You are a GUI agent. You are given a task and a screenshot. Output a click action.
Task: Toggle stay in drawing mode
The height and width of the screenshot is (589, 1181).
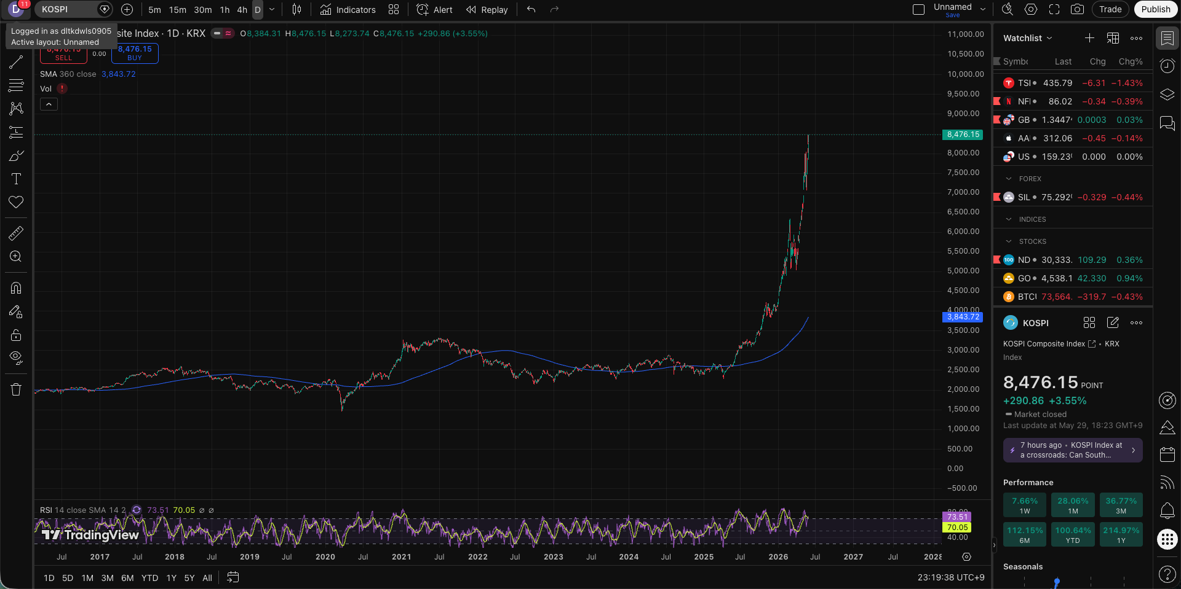tap(16, 311)
